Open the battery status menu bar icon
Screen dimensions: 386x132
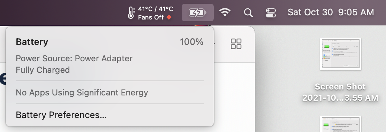pyautogui.click(x=197, y=13)
